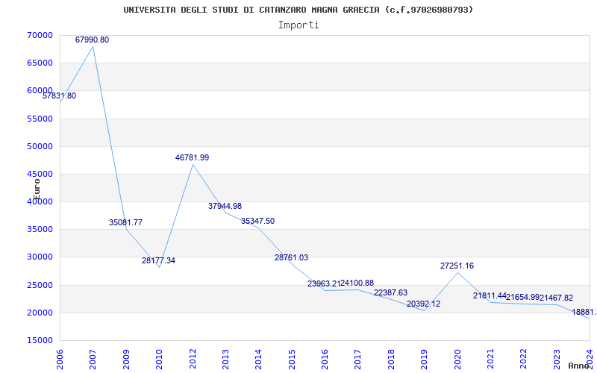The image size is (597, 373).
Task: Select the y-axis tick 20000
Action: [40, 313]
